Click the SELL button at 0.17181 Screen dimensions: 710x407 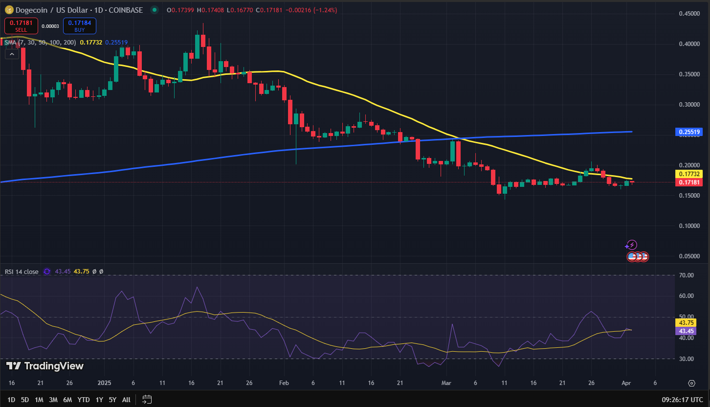click(21, 25)
